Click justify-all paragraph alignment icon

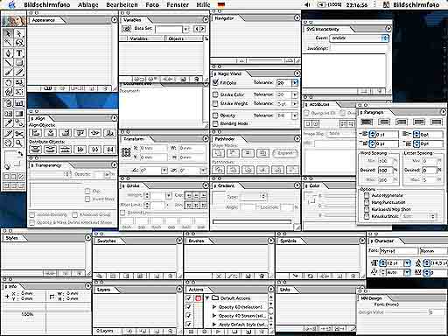tap(437, 122)
